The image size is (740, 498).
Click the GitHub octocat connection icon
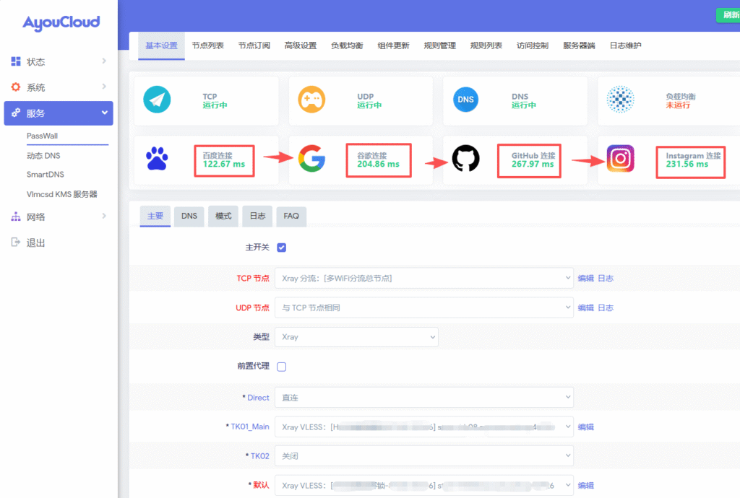pyautogui.click(x=466, y=158)
